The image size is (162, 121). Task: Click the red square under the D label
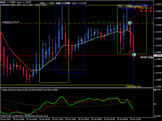[x=142, y=11]
